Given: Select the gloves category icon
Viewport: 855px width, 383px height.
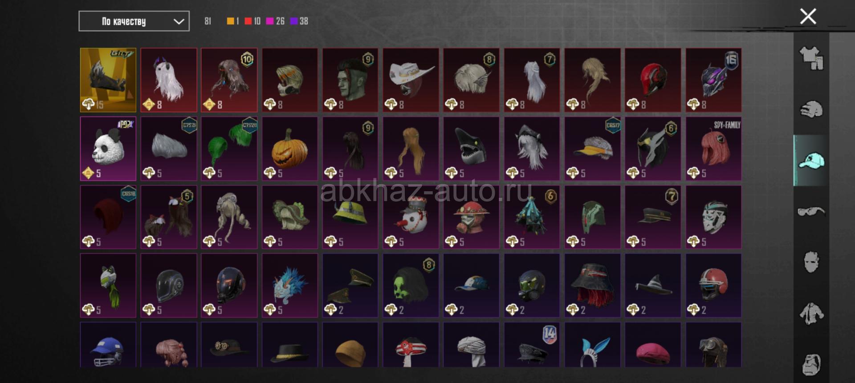Looking at the screenshot, I should click(811, 109).
